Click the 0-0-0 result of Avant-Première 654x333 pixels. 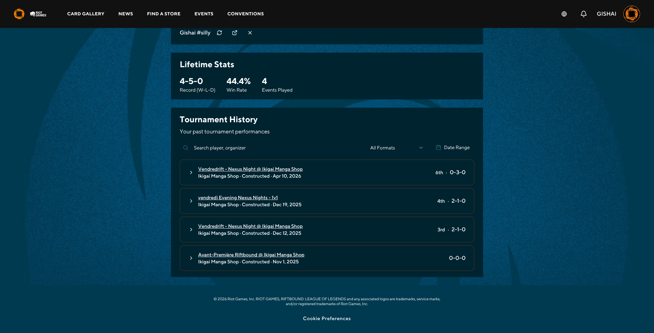[x=457, y=258]
